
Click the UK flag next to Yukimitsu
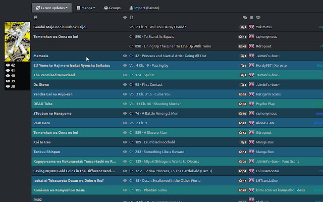(x=252, y=27)
